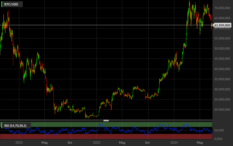Click the 45.000,000 price axis label
The height and width of the screenshot is (146, 233).
pos(222,59)
